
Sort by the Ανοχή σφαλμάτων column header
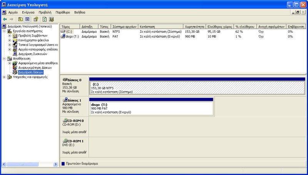click(271, 27)
